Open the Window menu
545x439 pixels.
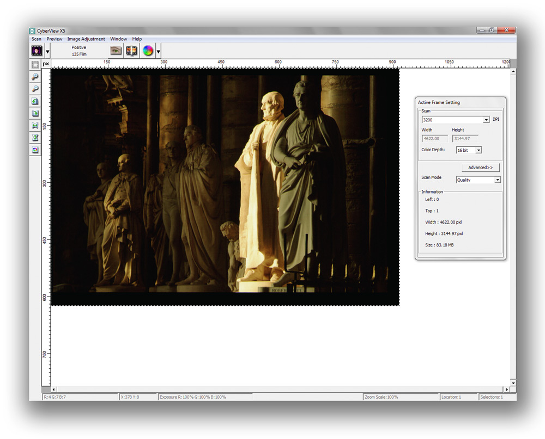pyautogui.click(x=118, y=39)
